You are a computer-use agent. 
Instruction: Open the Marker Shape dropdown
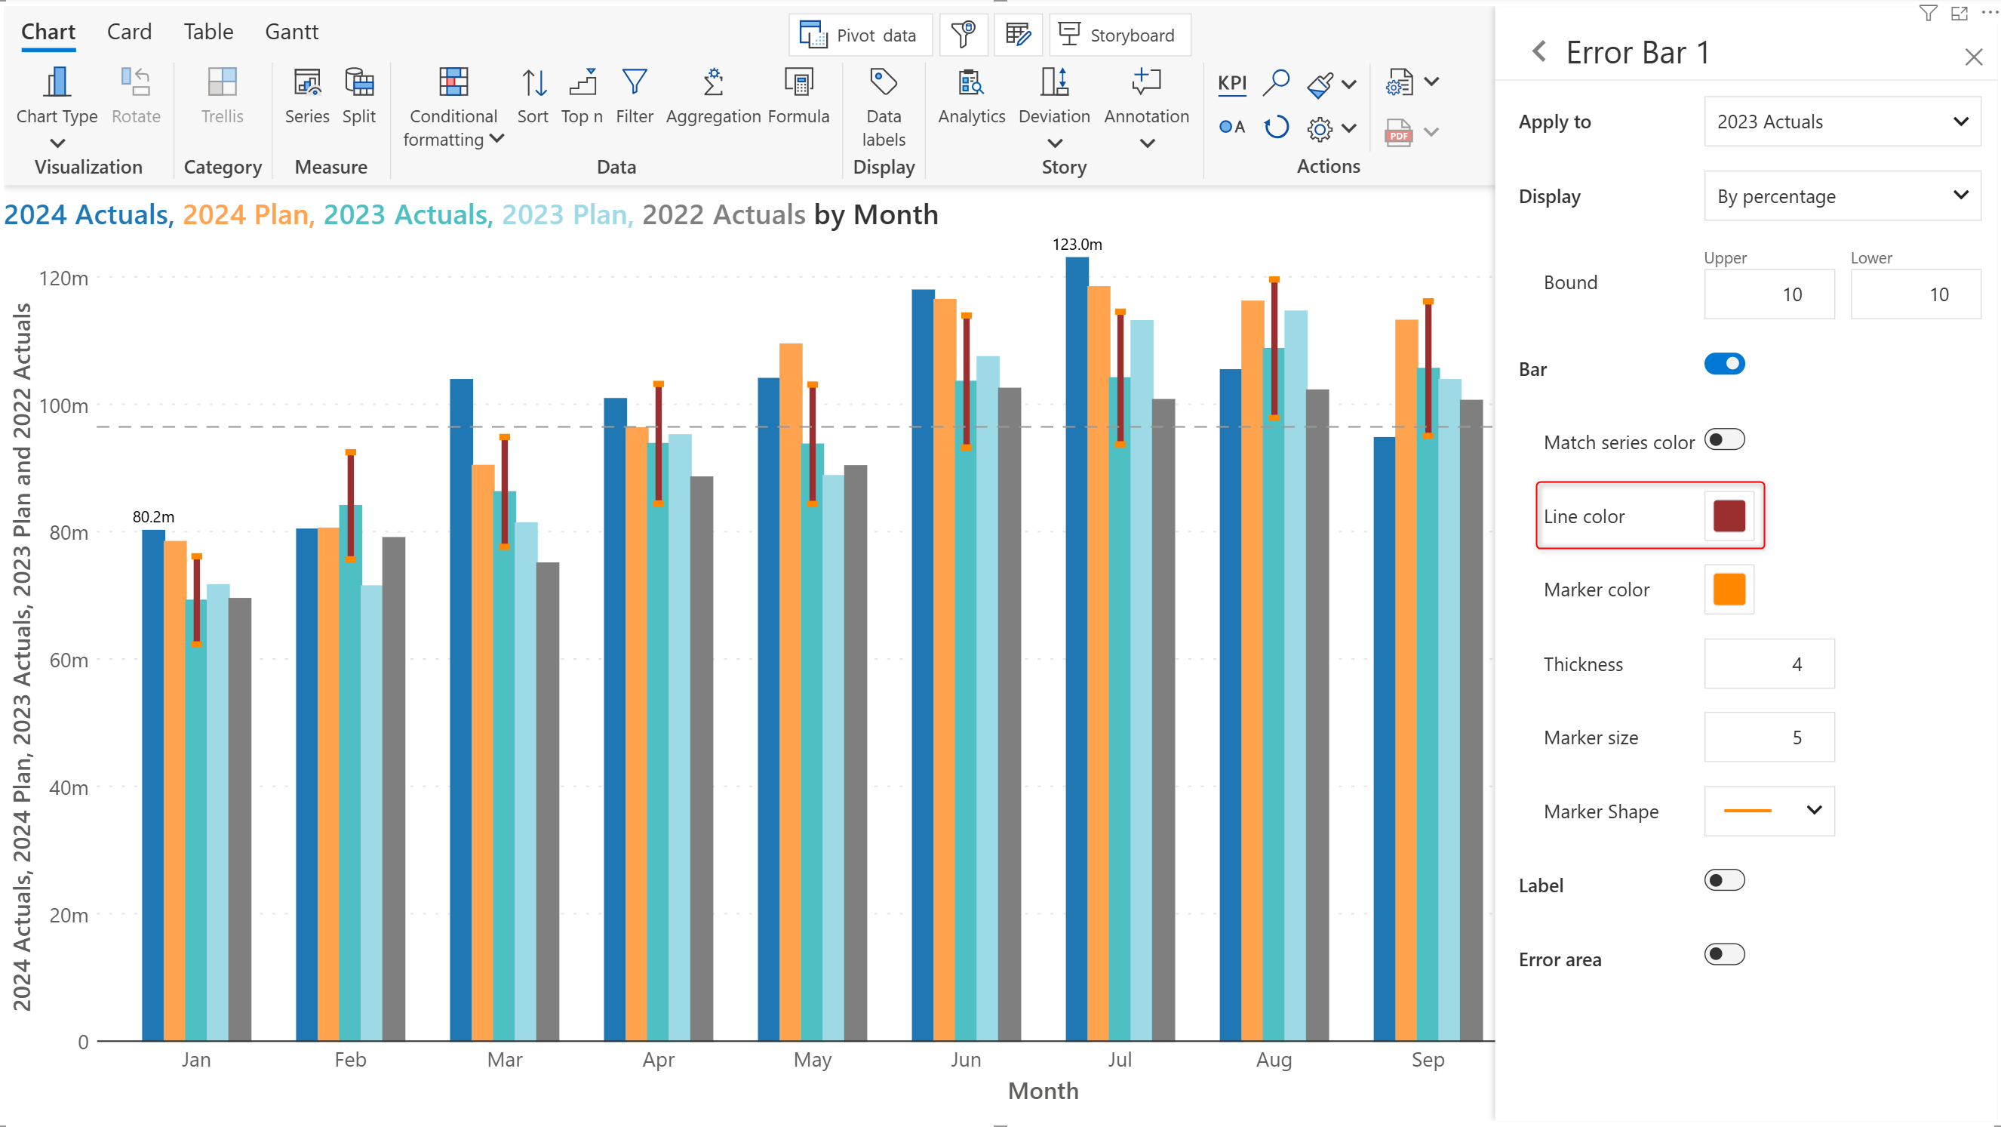click(1769, 811)
